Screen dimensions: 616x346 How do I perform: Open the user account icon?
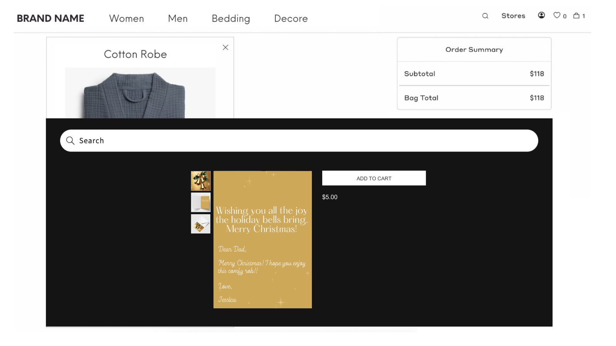541,15
